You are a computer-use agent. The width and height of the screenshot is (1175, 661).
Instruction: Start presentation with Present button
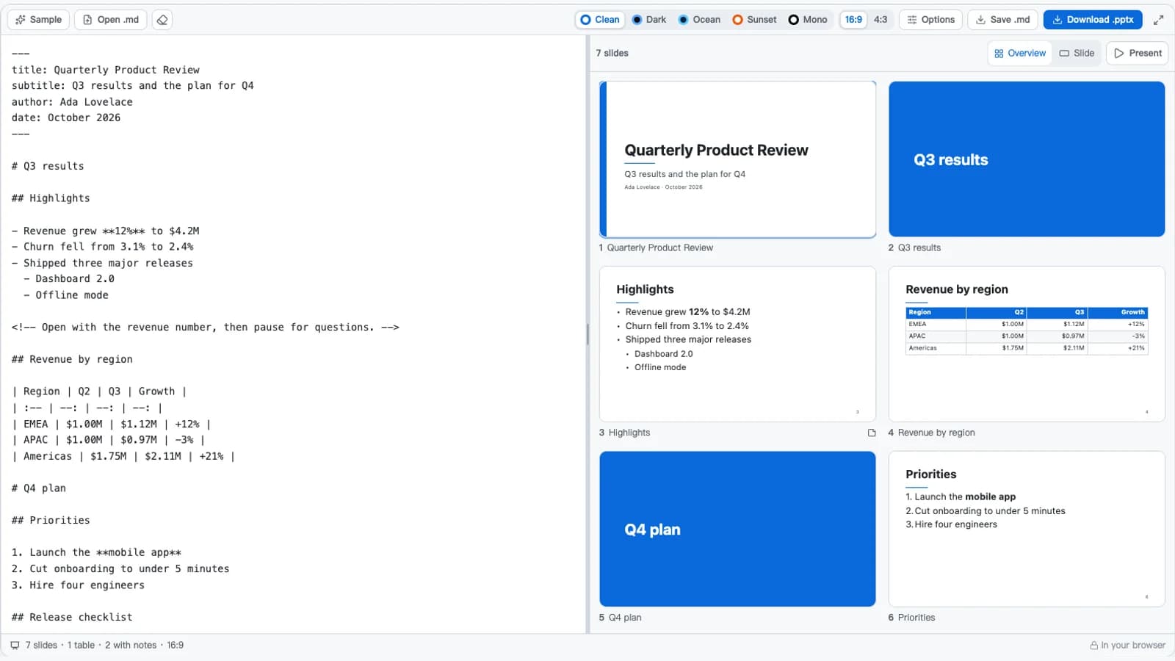click(1138, 53)
